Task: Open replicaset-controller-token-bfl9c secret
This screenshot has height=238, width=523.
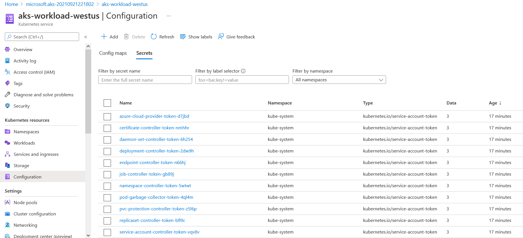Action: pyautogui.click(x=152, y=220)
